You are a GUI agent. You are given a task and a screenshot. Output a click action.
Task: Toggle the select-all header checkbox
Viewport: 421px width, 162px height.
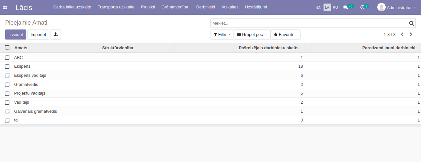coord(7,48)
